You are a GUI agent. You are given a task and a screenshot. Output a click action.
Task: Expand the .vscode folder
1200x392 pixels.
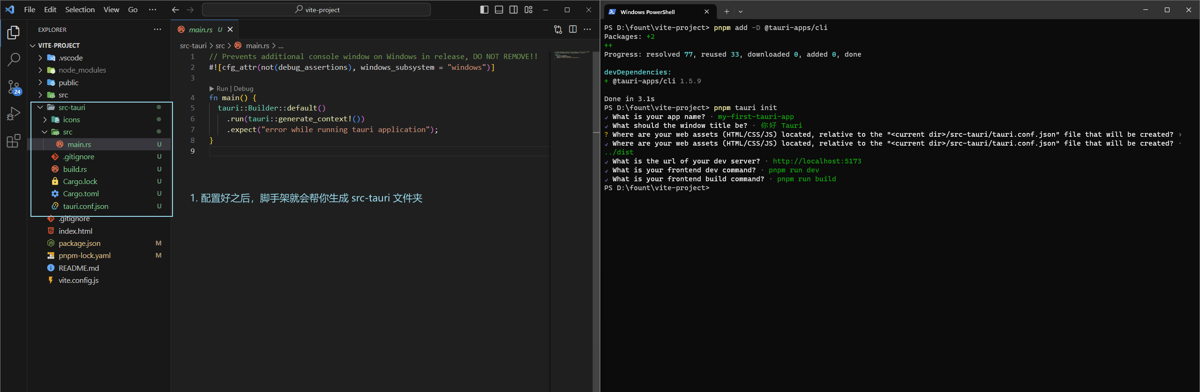[x=100, y=58]
